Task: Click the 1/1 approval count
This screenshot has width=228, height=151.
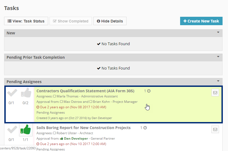Action: (x=25, y=140)
